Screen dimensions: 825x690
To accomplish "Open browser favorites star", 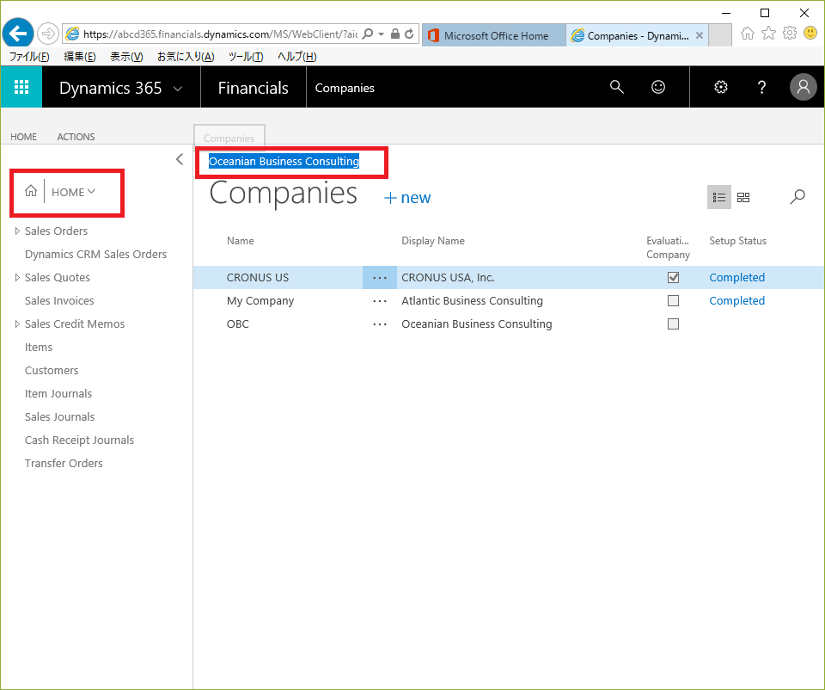I will tap(768, 34).
